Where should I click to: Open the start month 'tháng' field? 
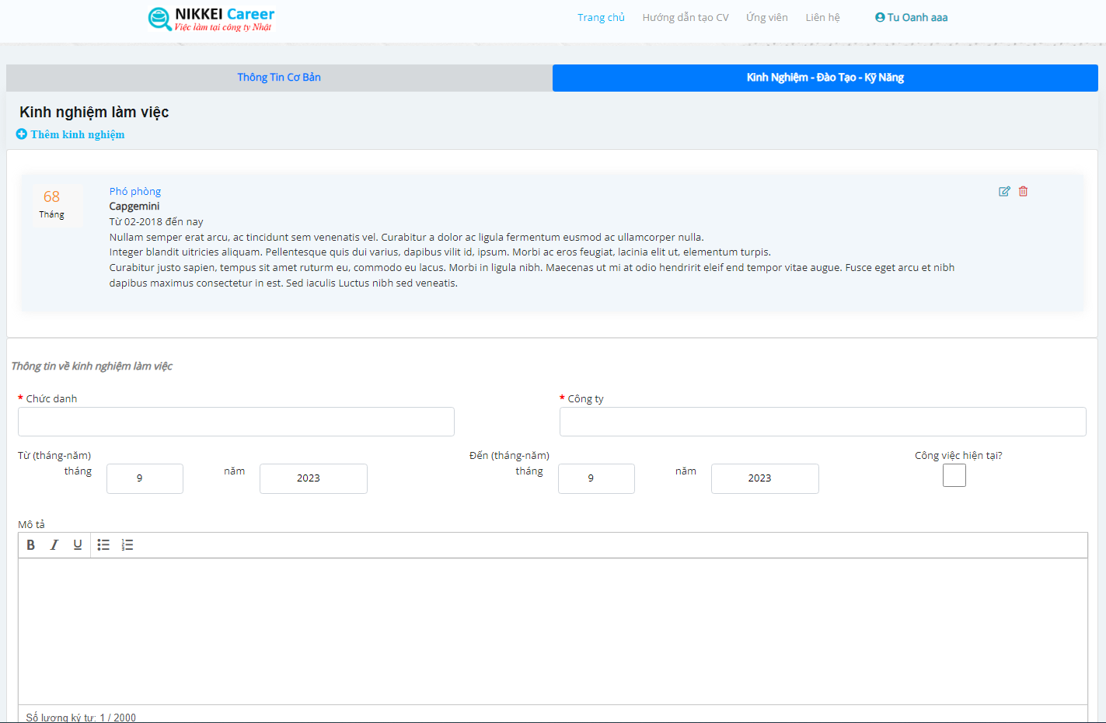coord(145,478)
